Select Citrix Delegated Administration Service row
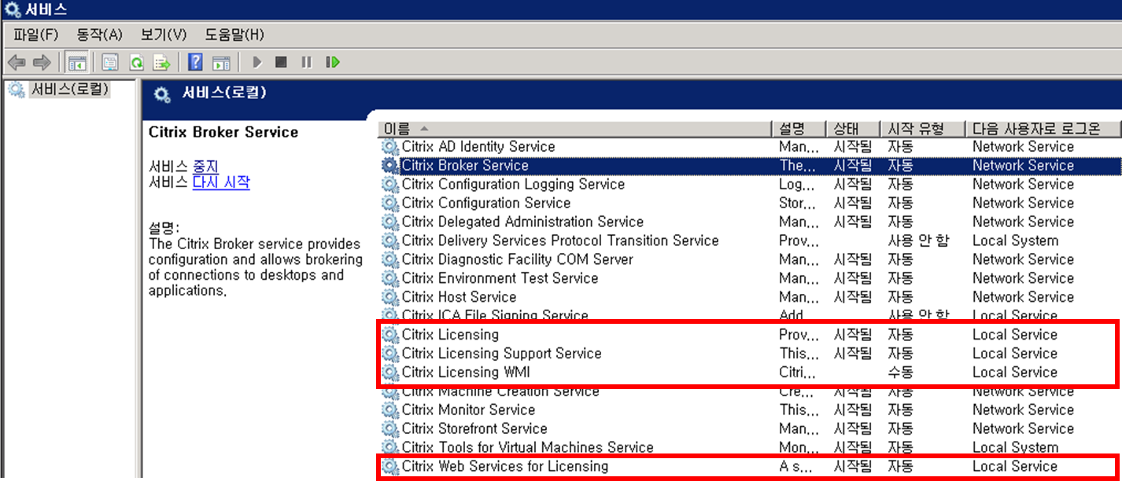 click(750, 222)
